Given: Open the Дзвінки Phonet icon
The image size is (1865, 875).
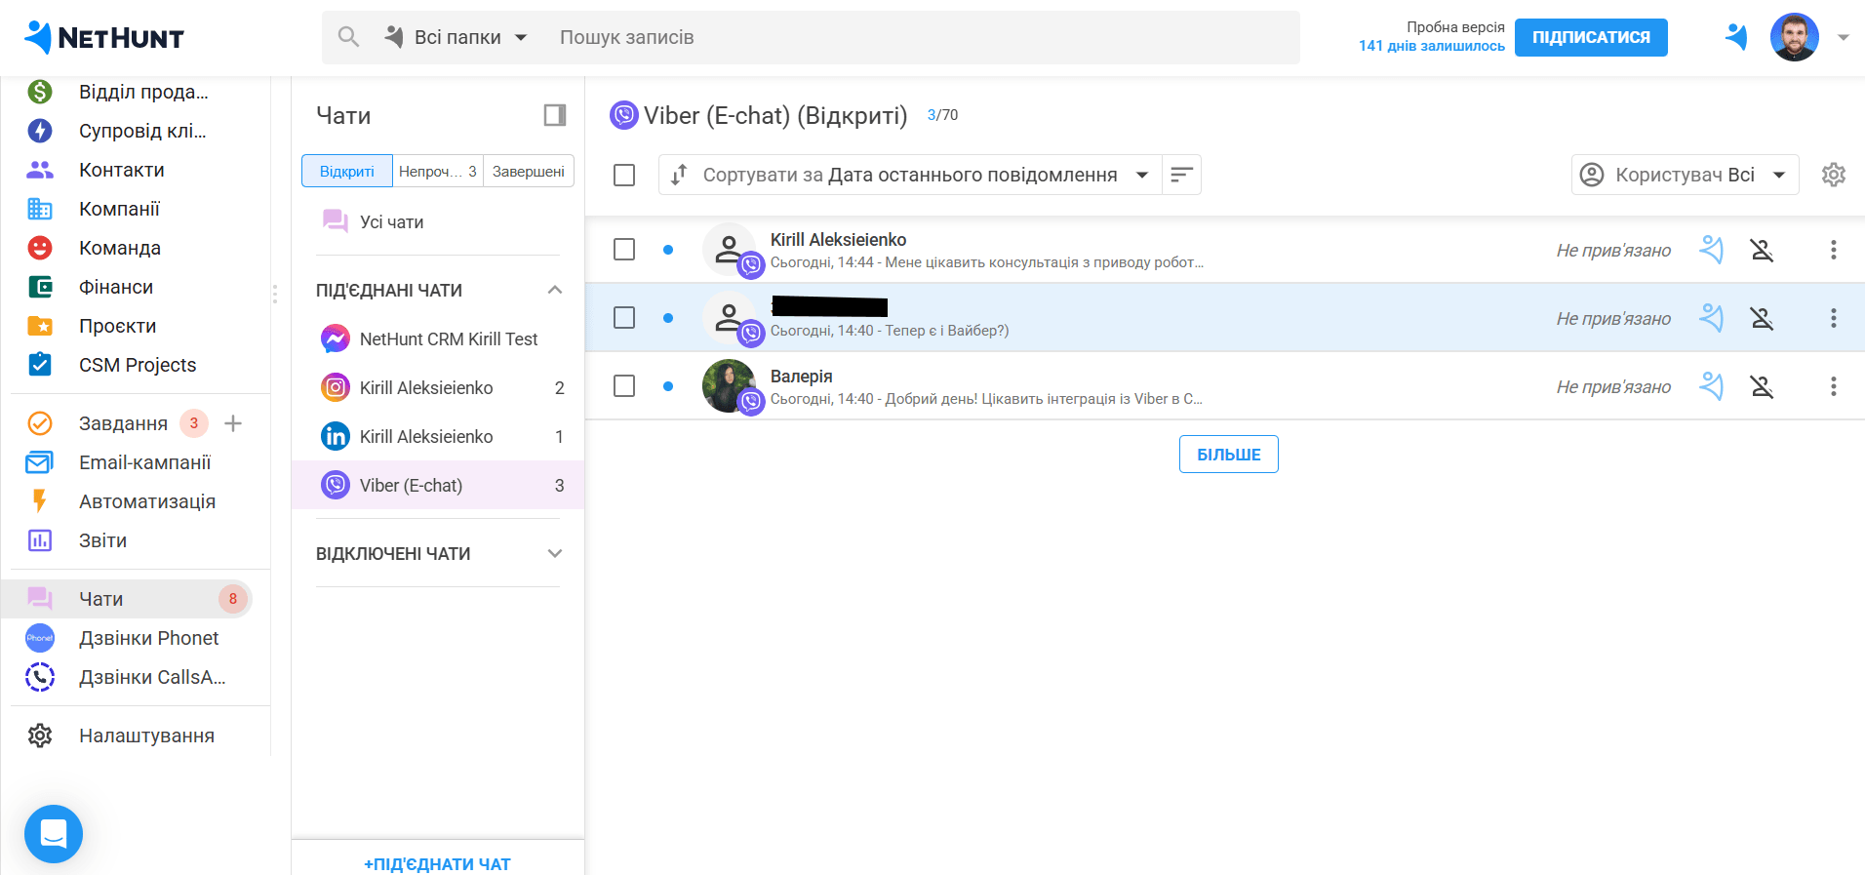Looking at the screenshot, I should [x=40, y=638].
